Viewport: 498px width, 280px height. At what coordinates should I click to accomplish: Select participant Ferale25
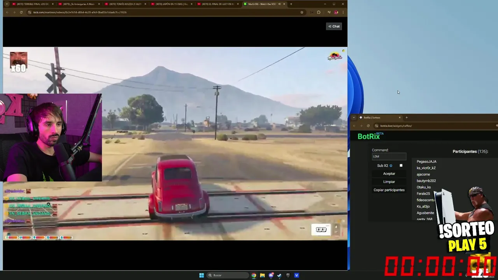423,194
